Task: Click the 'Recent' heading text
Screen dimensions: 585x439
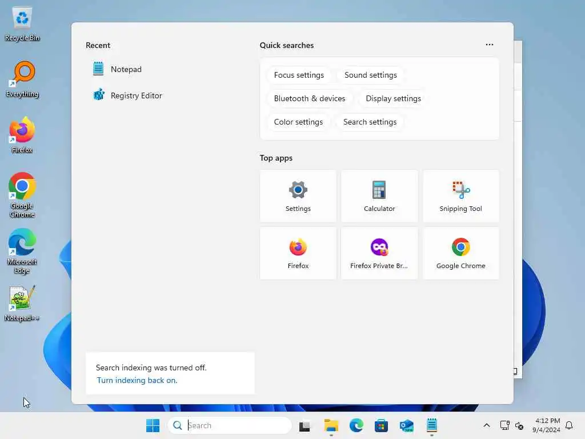Action: (x=98, y=45)
